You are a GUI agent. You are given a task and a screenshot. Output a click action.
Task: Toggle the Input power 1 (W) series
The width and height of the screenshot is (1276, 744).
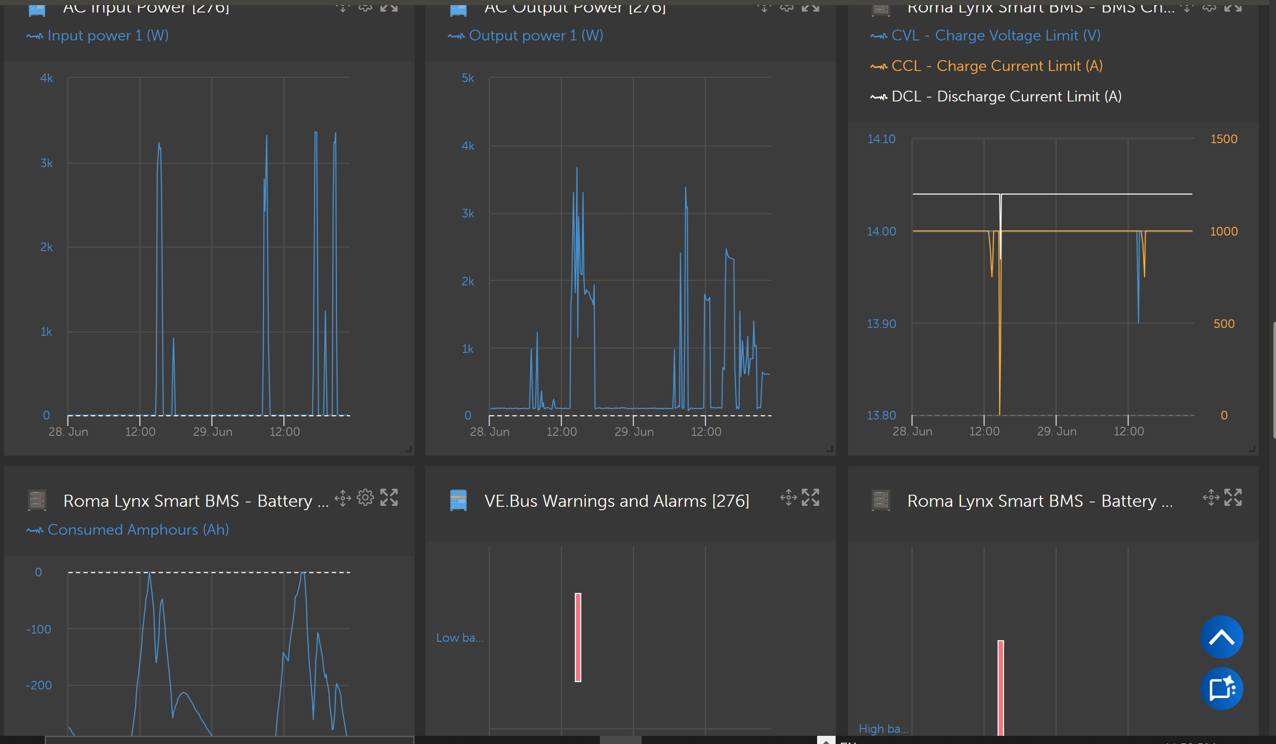click(x=108, y=35)
